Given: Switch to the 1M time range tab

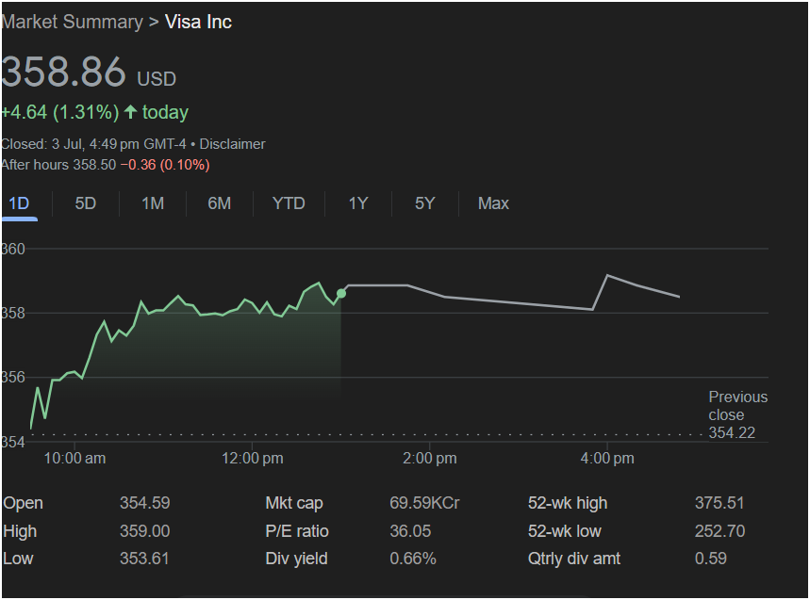Looking at the screenshot, I should [153, 203].
